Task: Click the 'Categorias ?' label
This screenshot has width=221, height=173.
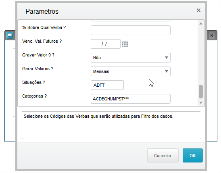Action: click(x=34, y=96)
